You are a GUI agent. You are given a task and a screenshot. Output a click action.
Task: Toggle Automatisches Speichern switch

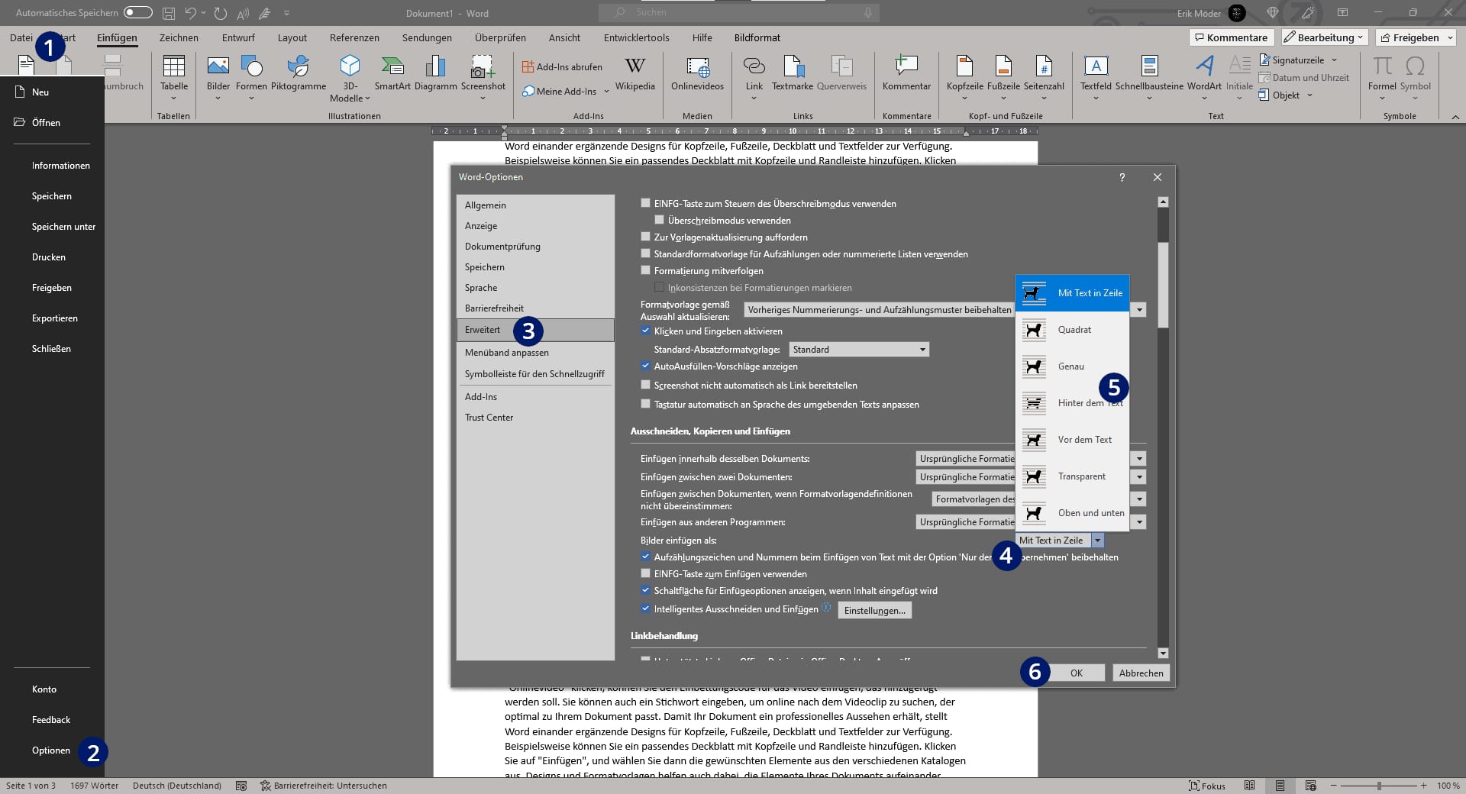(x=138, y=13)
